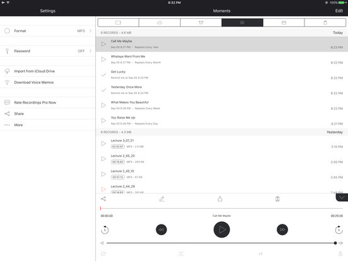Toggle the checkmark on Yesterday Once More
348x261 pixels.
[103, 90]
